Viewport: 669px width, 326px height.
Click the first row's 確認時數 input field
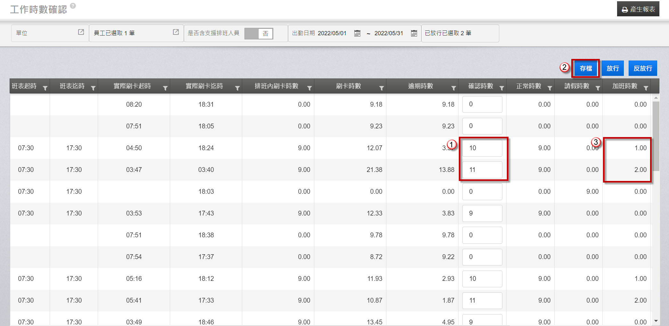482,104
